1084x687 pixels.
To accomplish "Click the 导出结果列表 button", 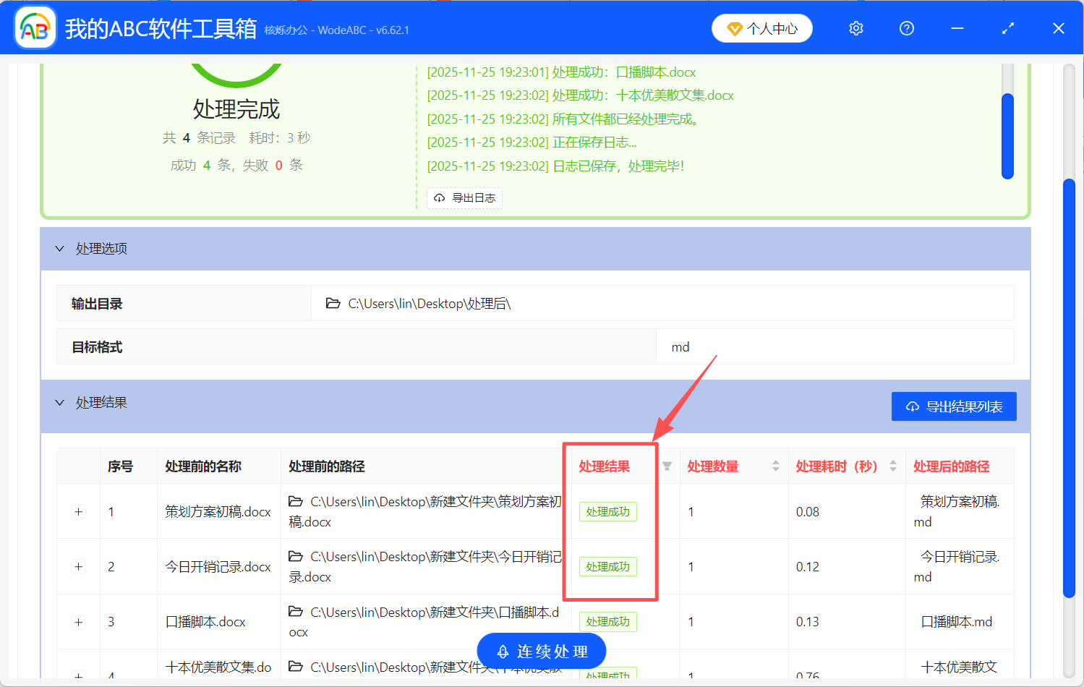I will coord(953,406).
